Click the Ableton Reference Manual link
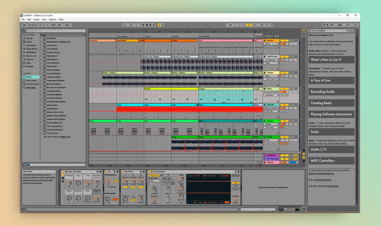The image size is (381, 226). (321, 174)
